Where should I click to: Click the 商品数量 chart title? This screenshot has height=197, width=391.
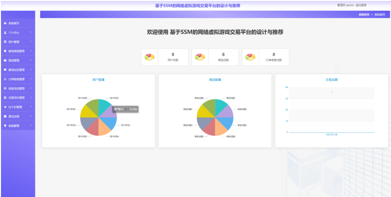coord(215,80)
